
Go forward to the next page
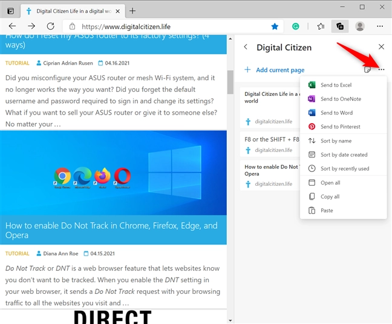(x=31, y=26)
